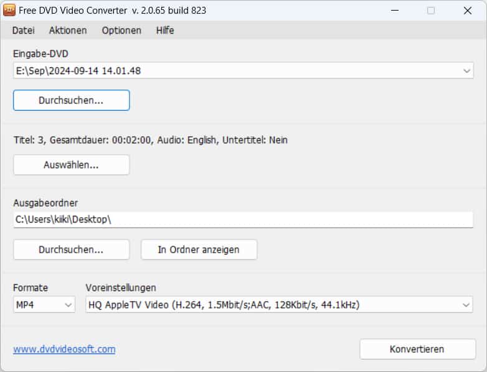Screen dimensions: 487x372
Task: Click Durchsuchen button under Eingabe-DVD
Action: pos(71,100)
